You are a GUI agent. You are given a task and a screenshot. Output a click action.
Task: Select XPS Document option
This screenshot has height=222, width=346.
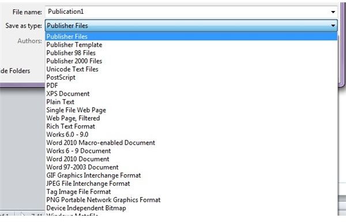click(x=191, y=94)
